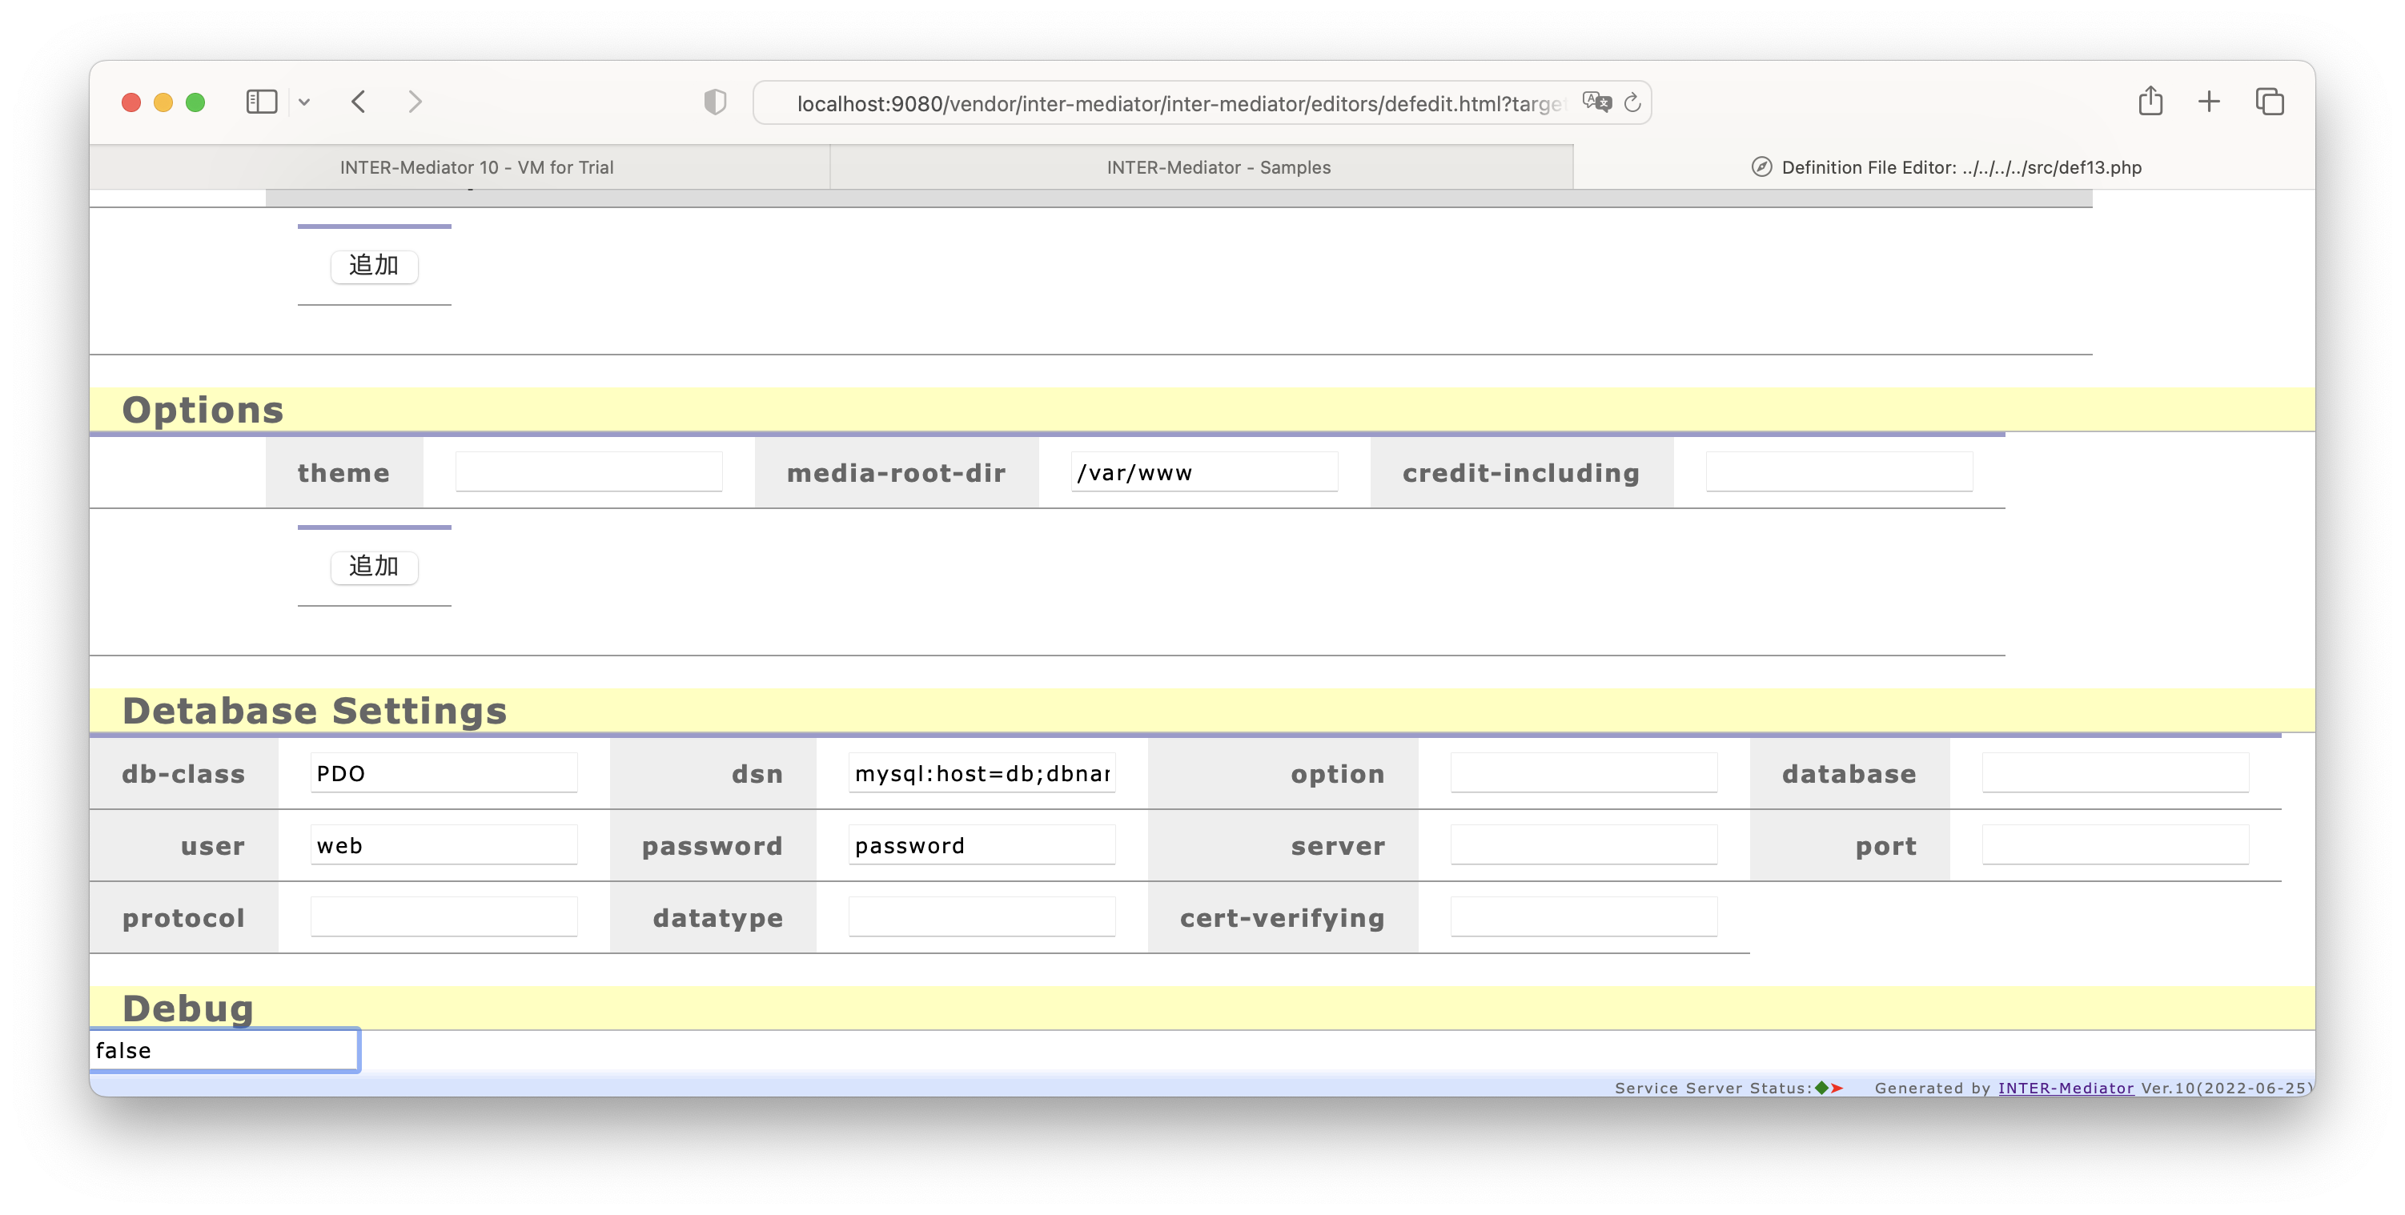Image resolution: width=2405 pixels, height=1215 pixels.
Task: Open the INTER-Mediator footer link
Action: [2066, 1087]
